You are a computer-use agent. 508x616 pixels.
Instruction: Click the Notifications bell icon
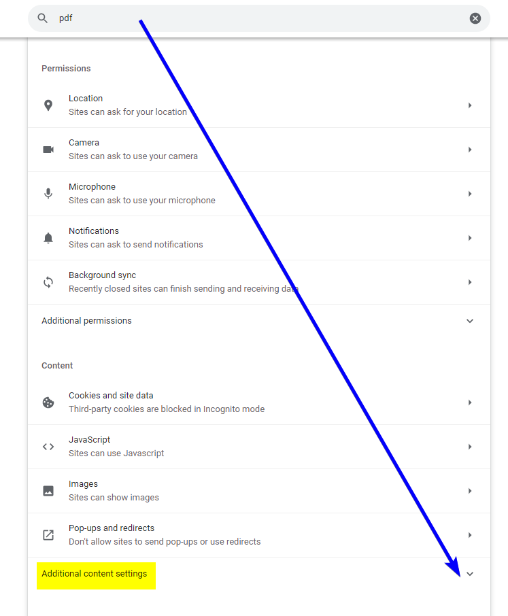coord(48,238)
